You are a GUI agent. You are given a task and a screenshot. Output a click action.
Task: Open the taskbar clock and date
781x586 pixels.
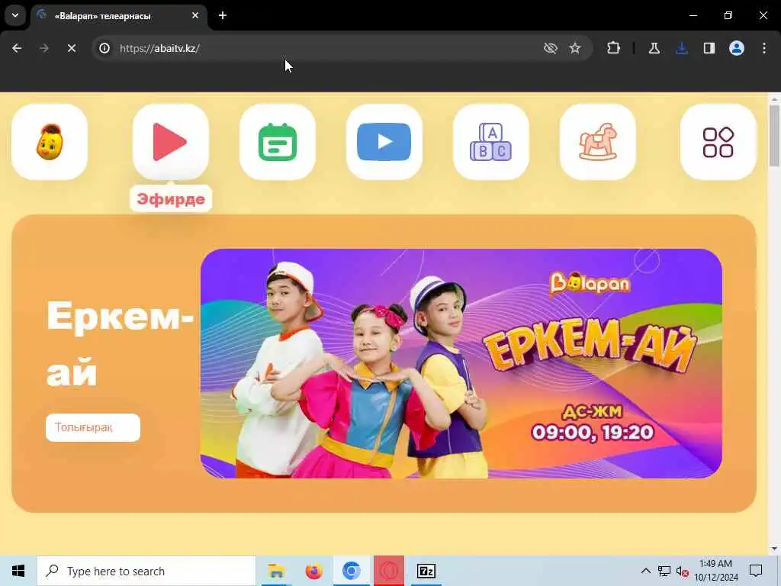[716, 571]
